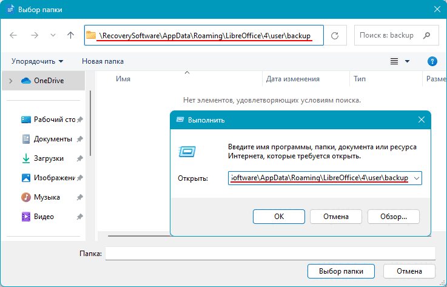Open recent locations chevron in navigation bar
447x287 pixels.
point(53,35)
